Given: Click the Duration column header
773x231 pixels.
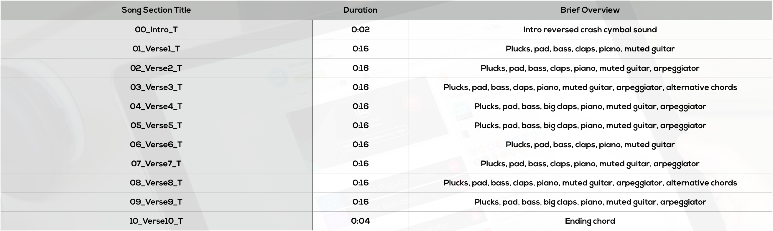Looking at the screenshot, I should click(360, 10).
